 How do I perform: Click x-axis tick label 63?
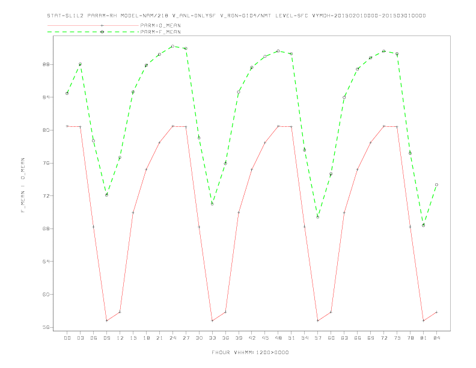[x=344, y=338]
